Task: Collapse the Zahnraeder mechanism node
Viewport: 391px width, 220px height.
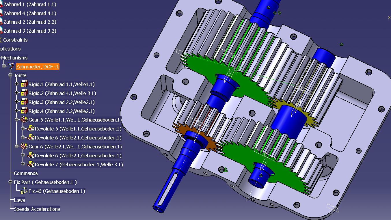Action: [x=4, y=66]
